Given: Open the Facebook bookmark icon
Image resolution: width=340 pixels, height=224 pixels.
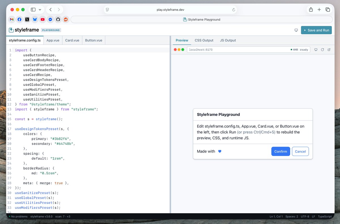Looking at the screenshot, I should (x=19, y=20).
